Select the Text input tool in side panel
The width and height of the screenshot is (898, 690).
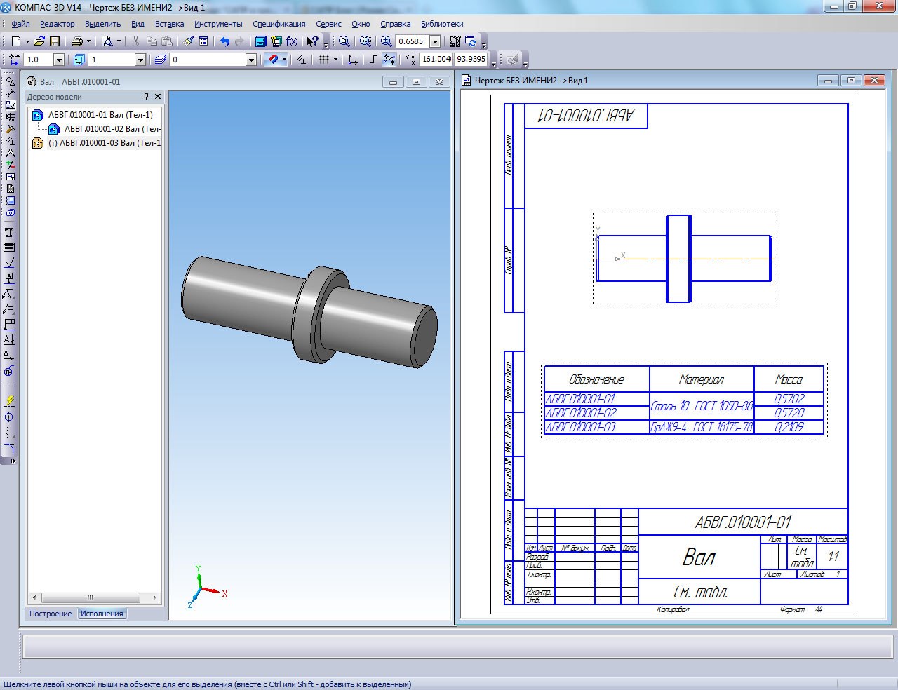(x=9, y=231)
